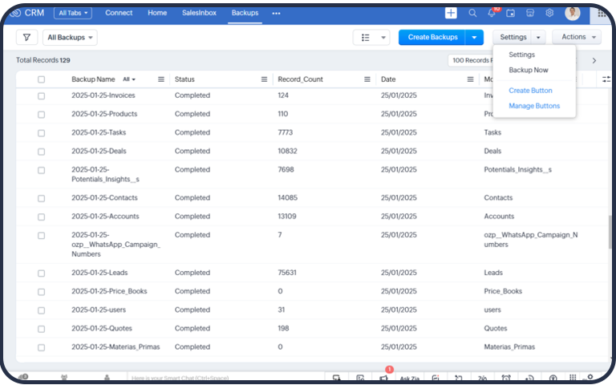Click the Status column menu icon
The image size is (616, 385).
264,79
